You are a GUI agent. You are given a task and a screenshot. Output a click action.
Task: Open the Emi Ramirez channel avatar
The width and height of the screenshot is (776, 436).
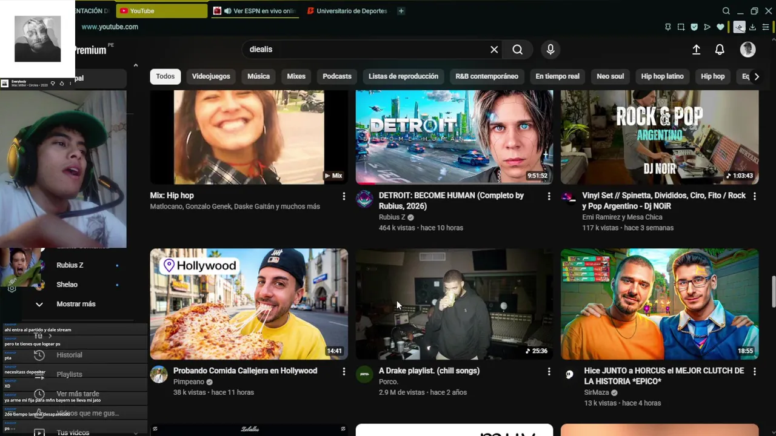pyautogui.click(x=568, y=197)
